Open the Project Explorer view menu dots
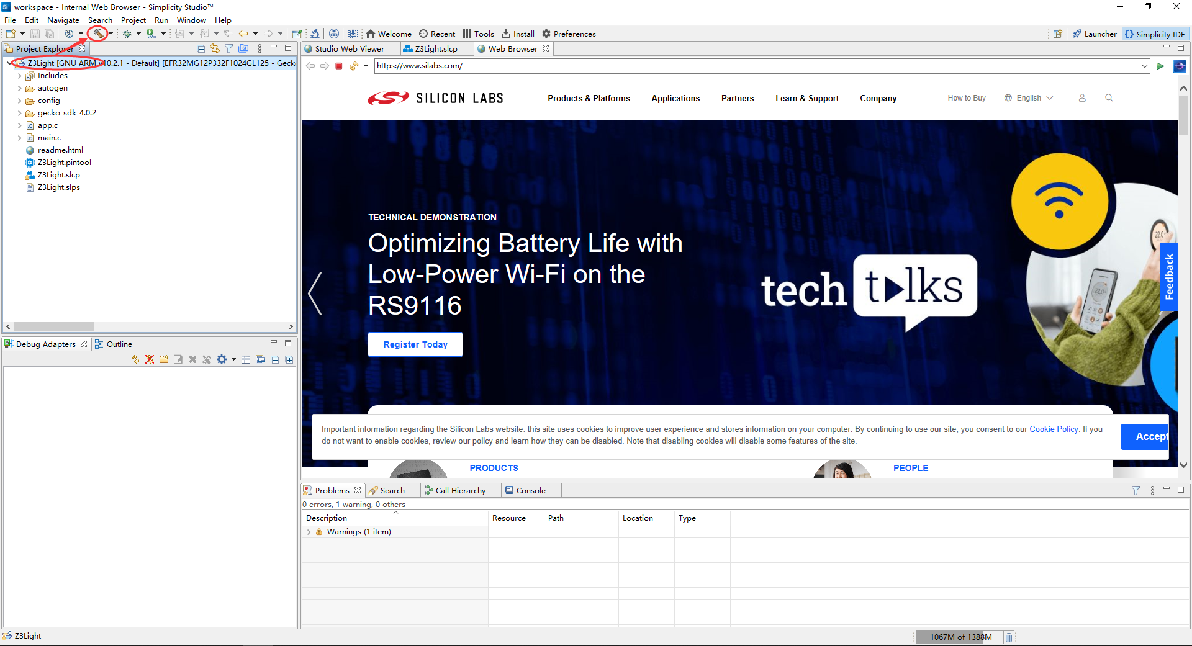The image size is (1192, 646). [x=260, y=48]
